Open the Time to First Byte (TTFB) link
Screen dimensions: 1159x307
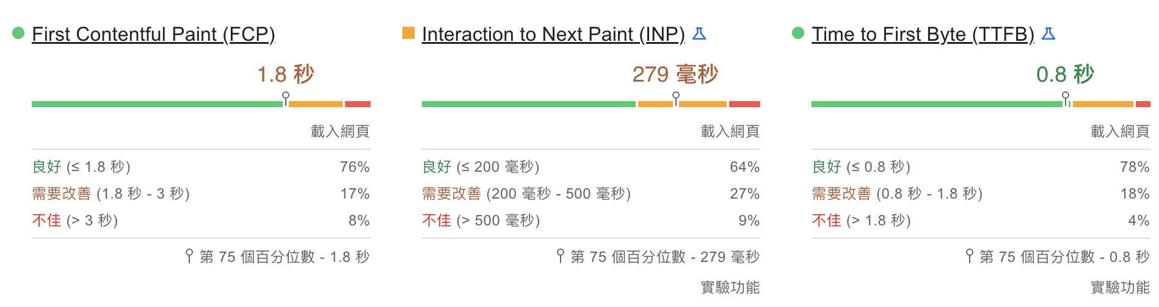click(x=922, y=34)
